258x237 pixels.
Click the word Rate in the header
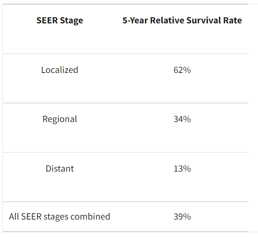tap(233, 21)
